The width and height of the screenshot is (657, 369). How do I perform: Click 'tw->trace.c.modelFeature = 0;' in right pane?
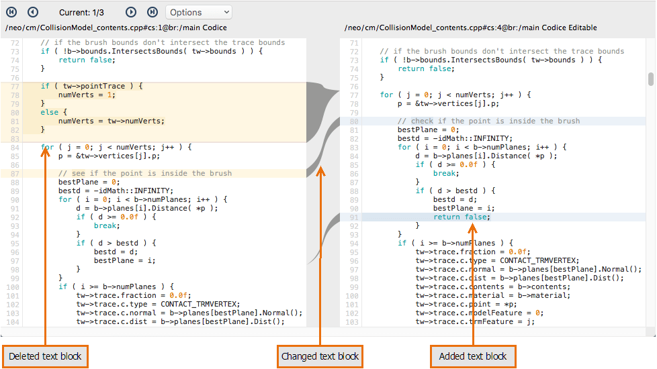click(480, 313)
